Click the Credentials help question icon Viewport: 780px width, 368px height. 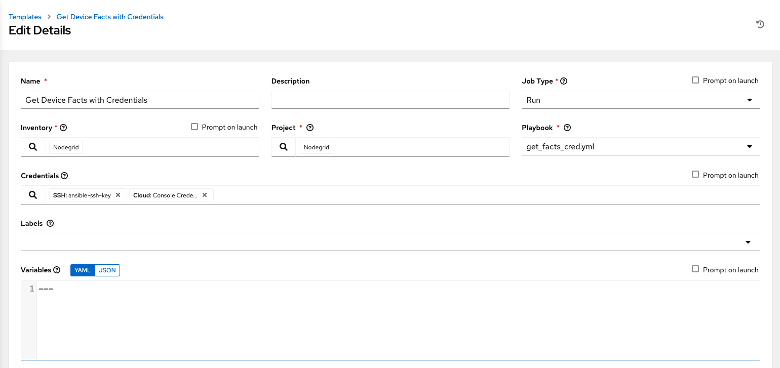tap(64, 176)
